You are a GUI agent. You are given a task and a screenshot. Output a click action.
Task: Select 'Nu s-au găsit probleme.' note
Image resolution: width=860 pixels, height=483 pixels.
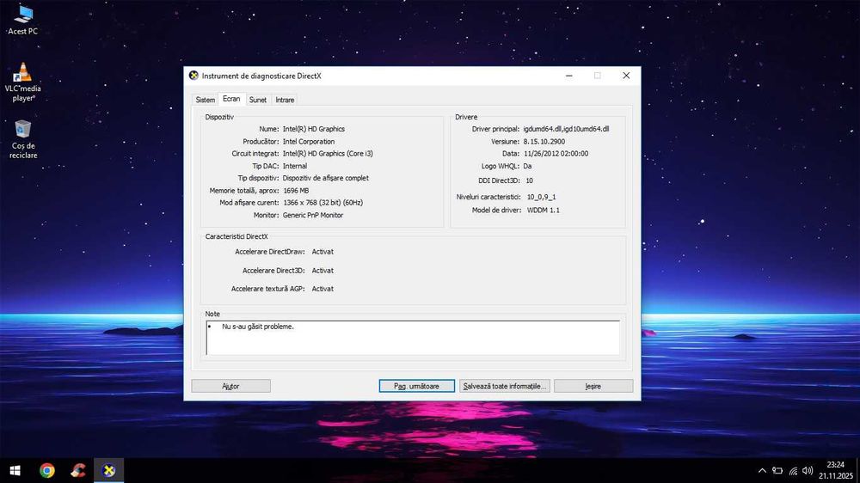pyautogui.click(x=258, y=327)
